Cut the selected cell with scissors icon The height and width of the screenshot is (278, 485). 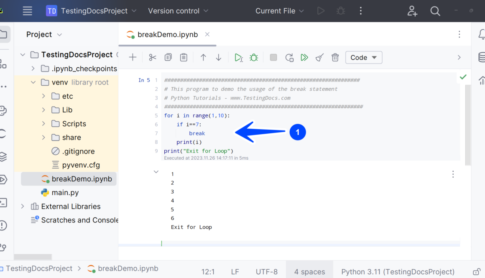pos(153,58)
